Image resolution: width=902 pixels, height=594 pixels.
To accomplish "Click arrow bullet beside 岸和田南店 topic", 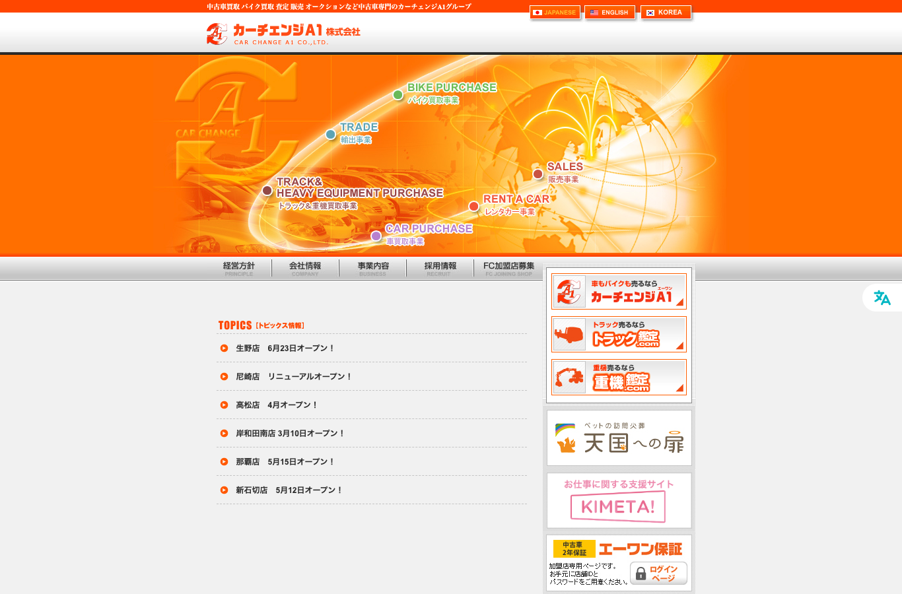I will 224,434.
